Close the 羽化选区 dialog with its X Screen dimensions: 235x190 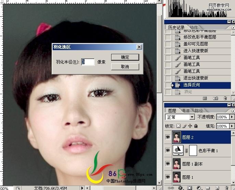pos(139,47)
